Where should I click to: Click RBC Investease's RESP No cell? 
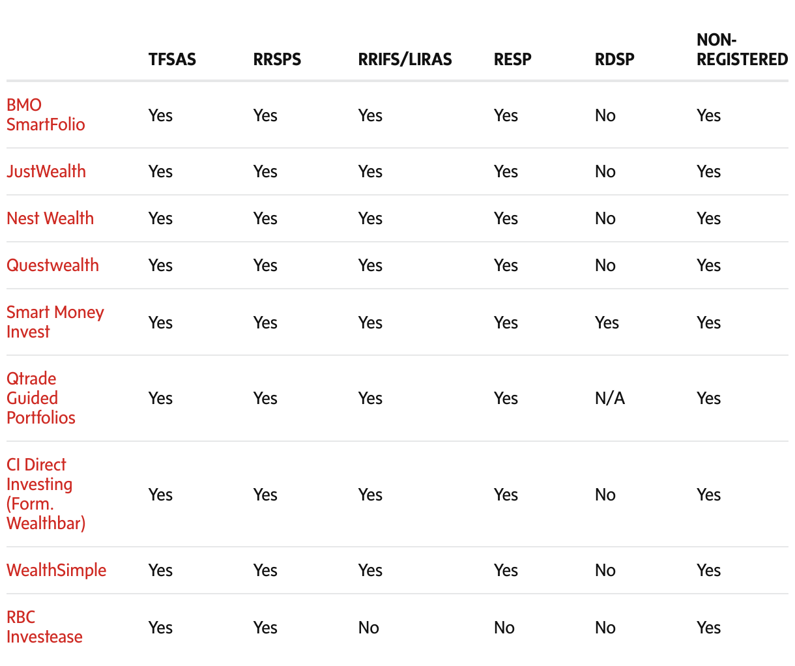pyautogui.click(x=504, y=628)
